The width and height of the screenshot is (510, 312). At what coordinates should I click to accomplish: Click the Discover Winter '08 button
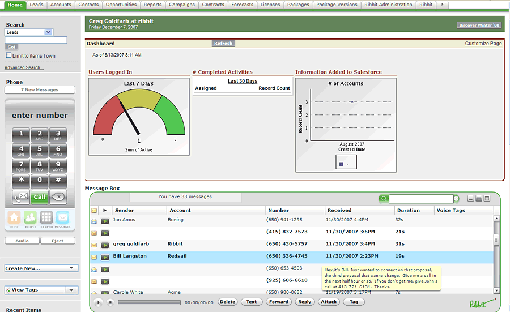click(x=479, y=25)
